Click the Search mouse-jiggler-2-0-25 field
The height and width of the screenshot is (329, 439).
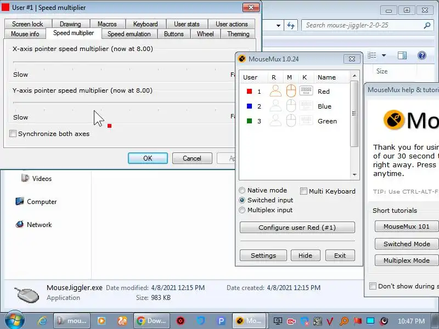[367, 25]
